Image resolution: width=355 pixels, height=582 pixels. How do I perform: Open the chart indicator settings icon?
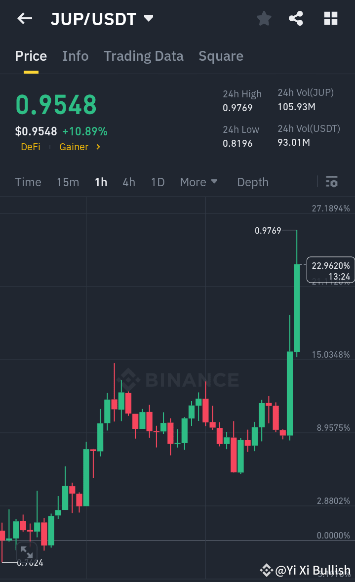331,182
